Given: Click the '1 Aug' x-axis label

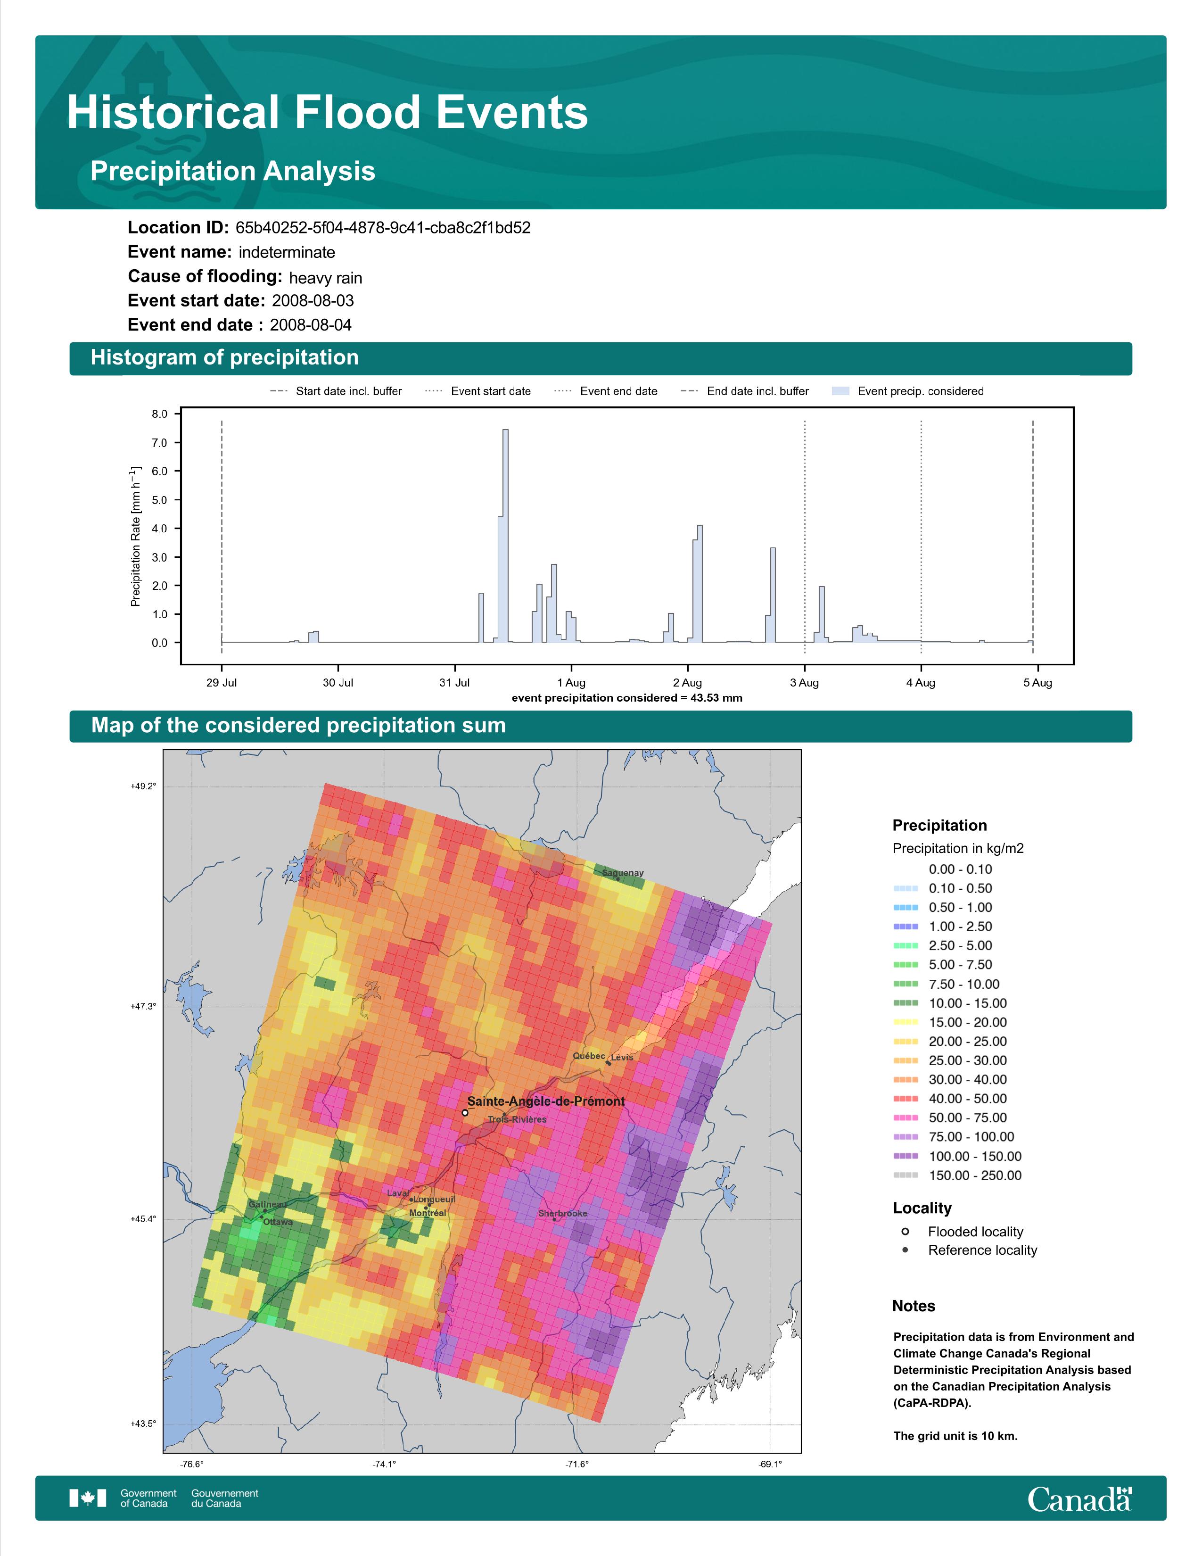Looking at the screenshot, I should coord(571,683).
